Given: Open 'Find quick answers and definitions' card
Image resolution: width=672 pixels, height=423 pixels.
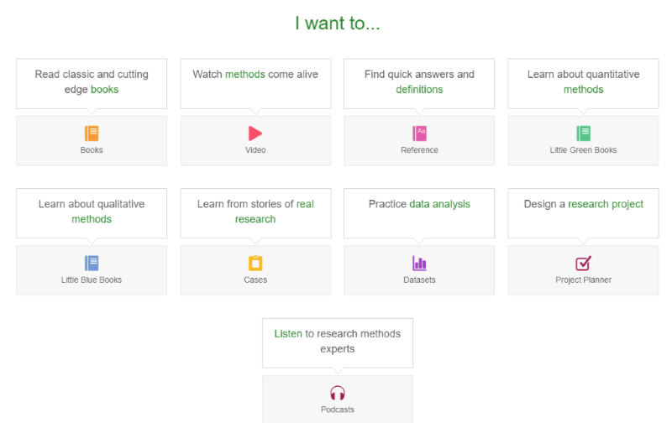Looking at the screenshot, I should (419, 82).
